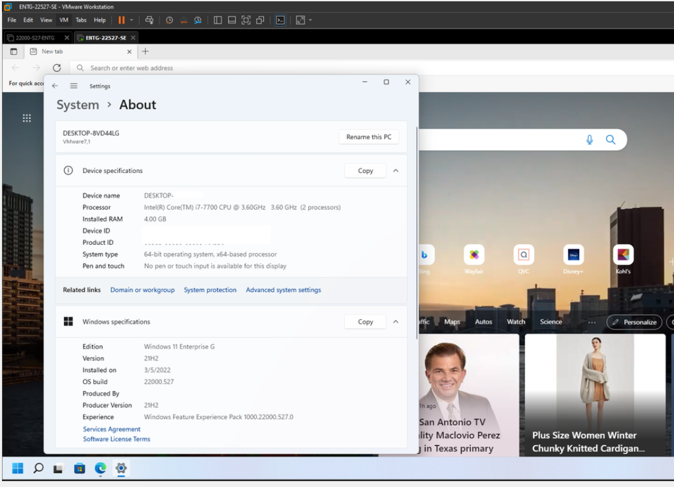Open taskbar Search

39,469
